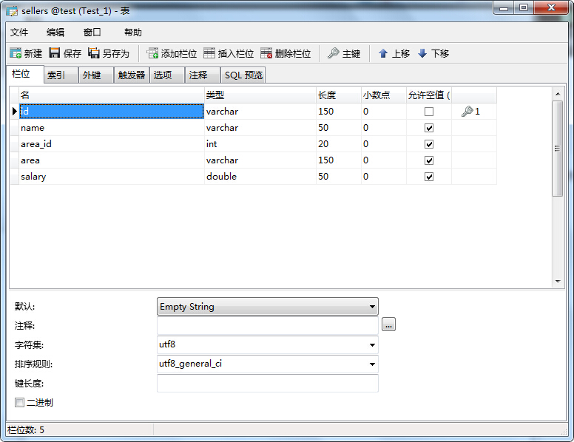Click the Decimals (小数点) column header
574x442 pixels.
point(384,95)
